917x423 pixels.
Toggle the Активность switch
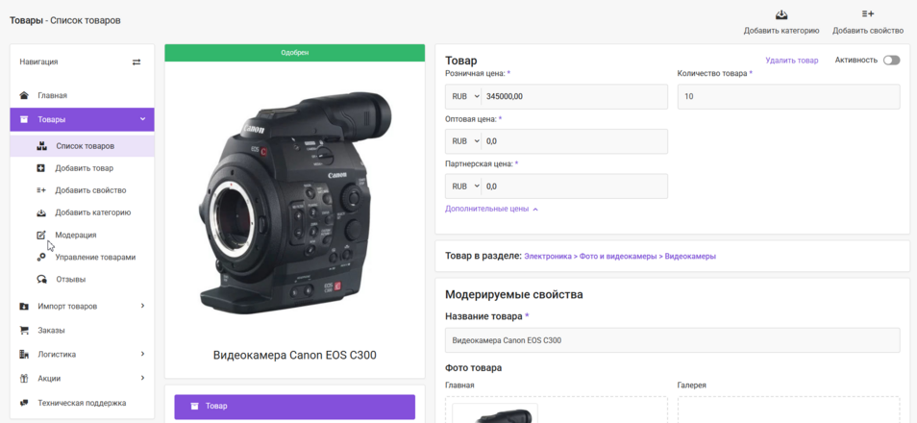tap(891, 61)
